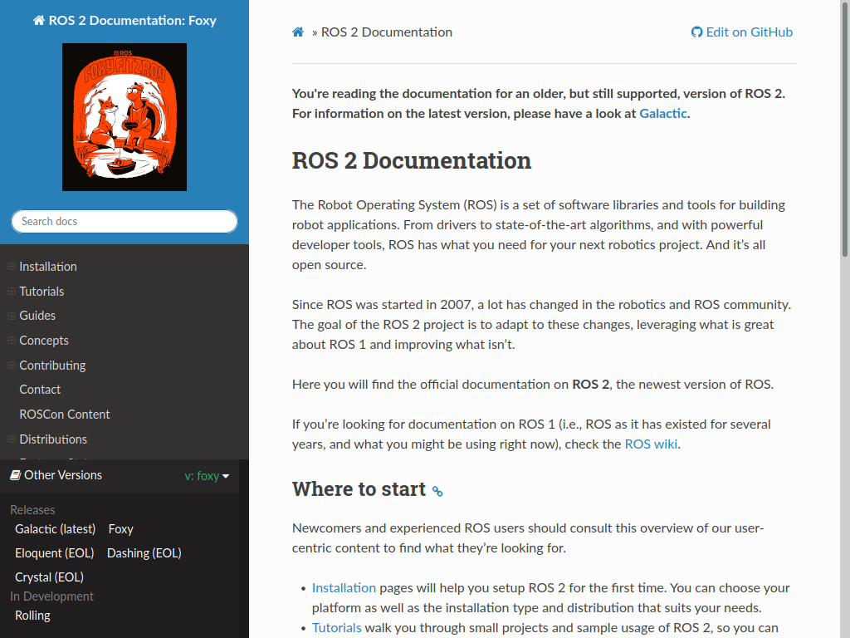Click the GitHub octocat icon
This screenshot has width=850, height=638.
tap(696, 32)
